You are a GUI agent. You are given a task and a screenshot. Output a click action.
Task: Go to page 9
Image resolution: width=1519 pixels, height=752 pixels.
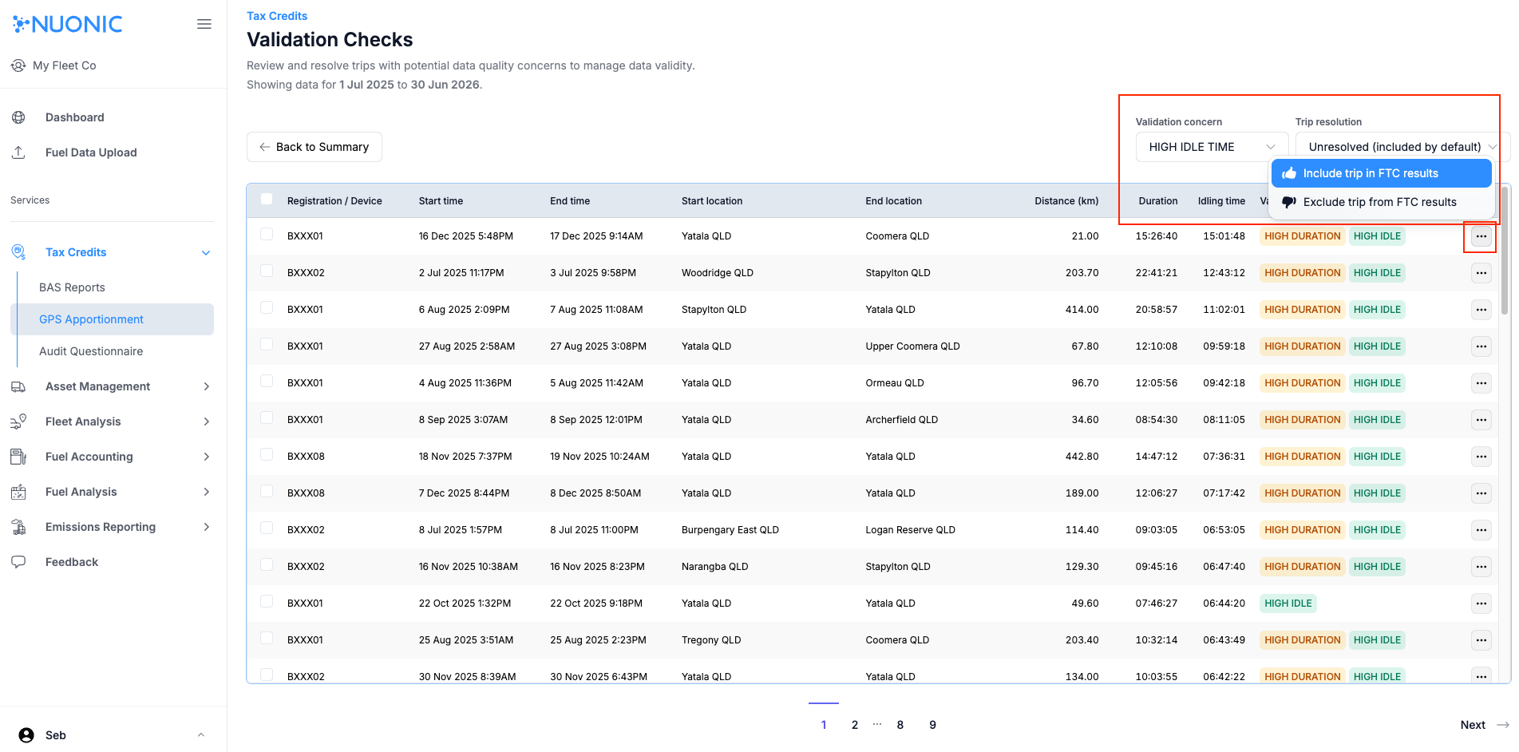[x=933, y=725]
